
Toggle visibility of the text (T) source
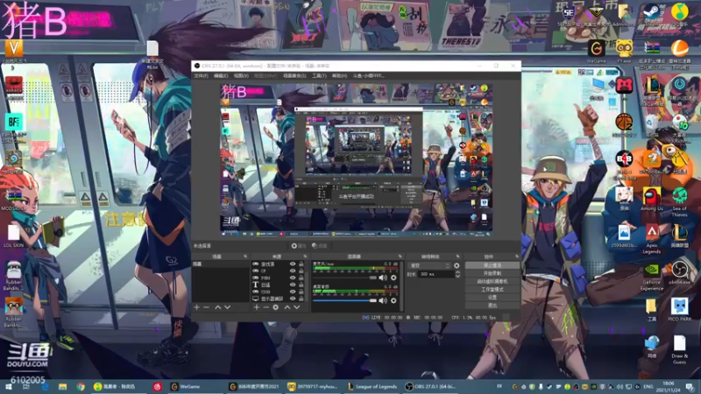(293, 285)
